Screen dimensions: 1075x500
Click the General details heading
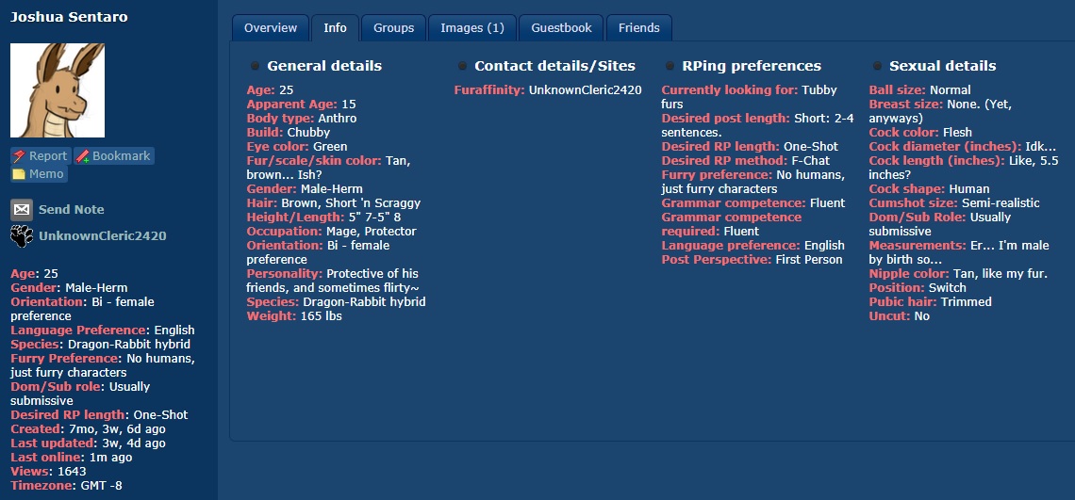pos(324,66)
